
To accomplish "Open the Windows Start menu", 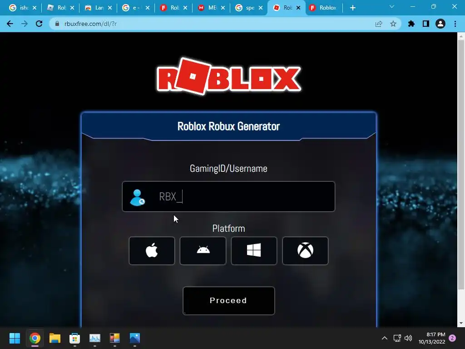I will tap(15, 338).
